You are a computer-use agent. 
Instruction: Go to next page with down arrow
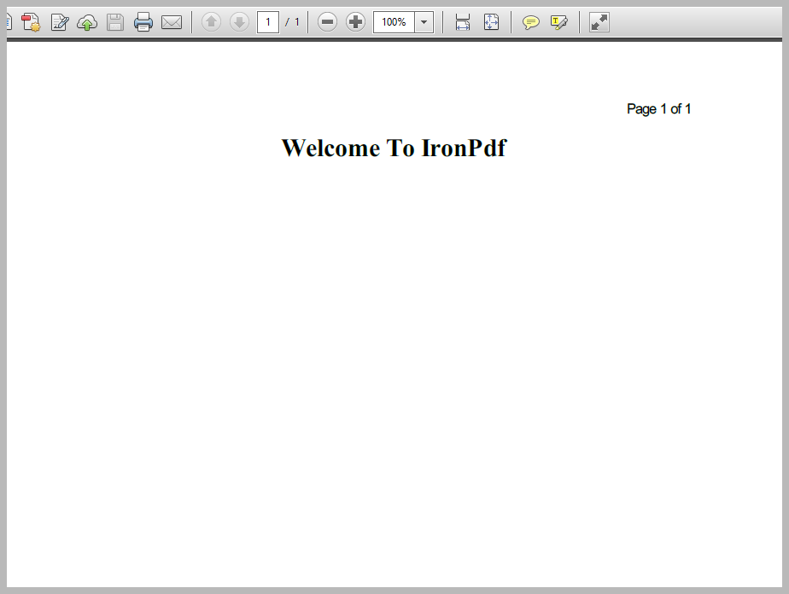(x=239, y=22)
